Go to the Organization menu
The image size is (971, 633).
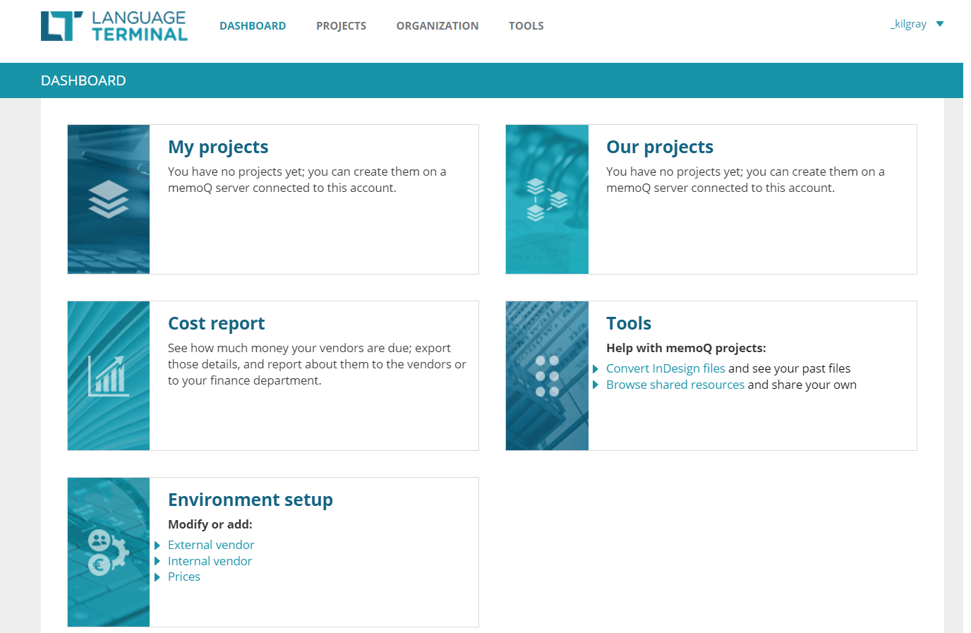click(x=438, y=26)
